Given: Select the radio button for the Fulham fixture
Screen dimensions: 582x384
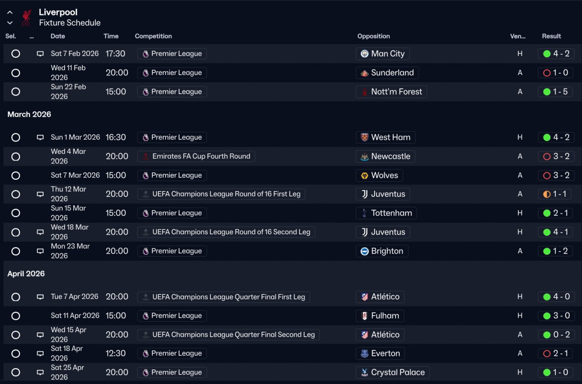Looking at the screenshot, I should [x=15, y=316].
